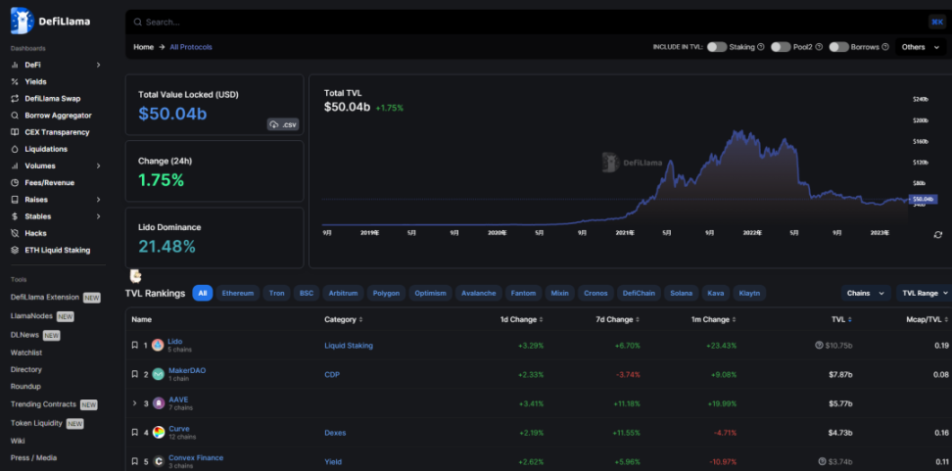The width and height of the screenshot is (952, 471).
Task: Open the Liquid Staking category link
Action: point(349,346)
